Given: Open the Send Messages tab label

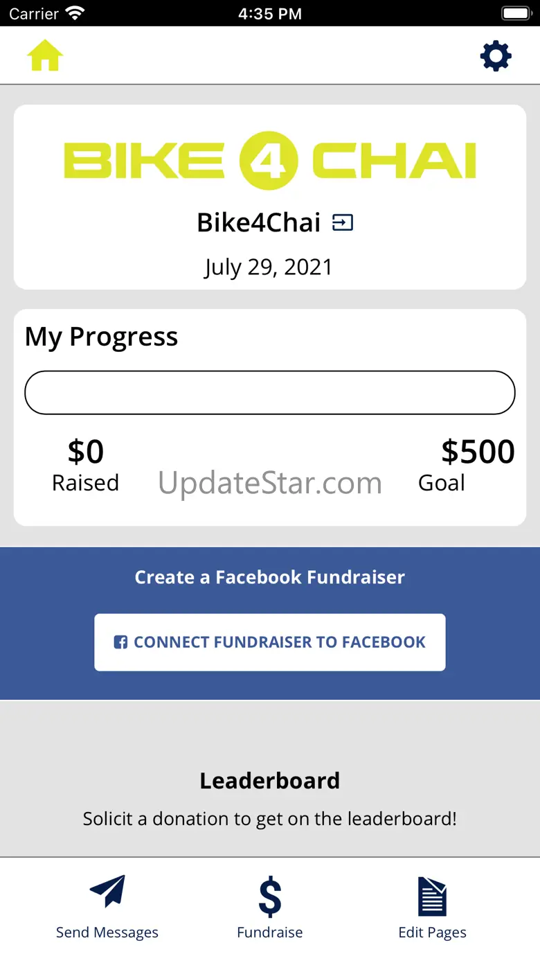Looking at the screenshot, I should (107, 933).
